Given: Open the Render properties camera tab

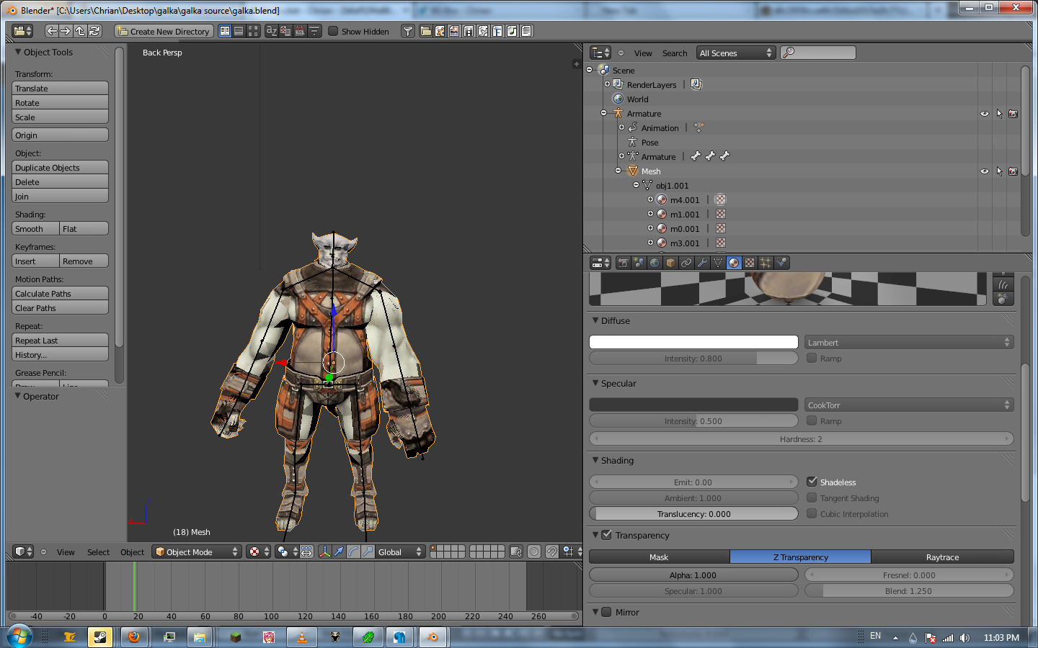Looking at the screenshot, I should [x=624, y=263].
